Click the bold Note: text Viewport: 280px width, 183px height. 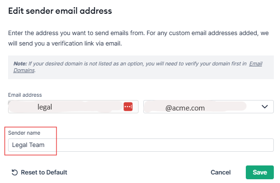click(x=20, y=64)
